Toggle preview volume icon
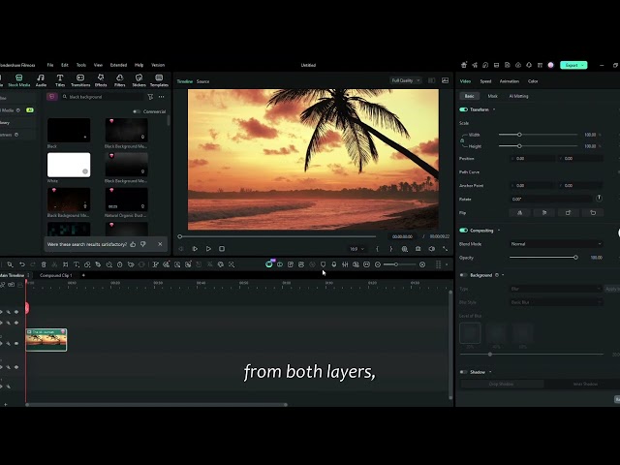Image resolution: width=620 pixels, height=465 pixels. coord(432,249)
